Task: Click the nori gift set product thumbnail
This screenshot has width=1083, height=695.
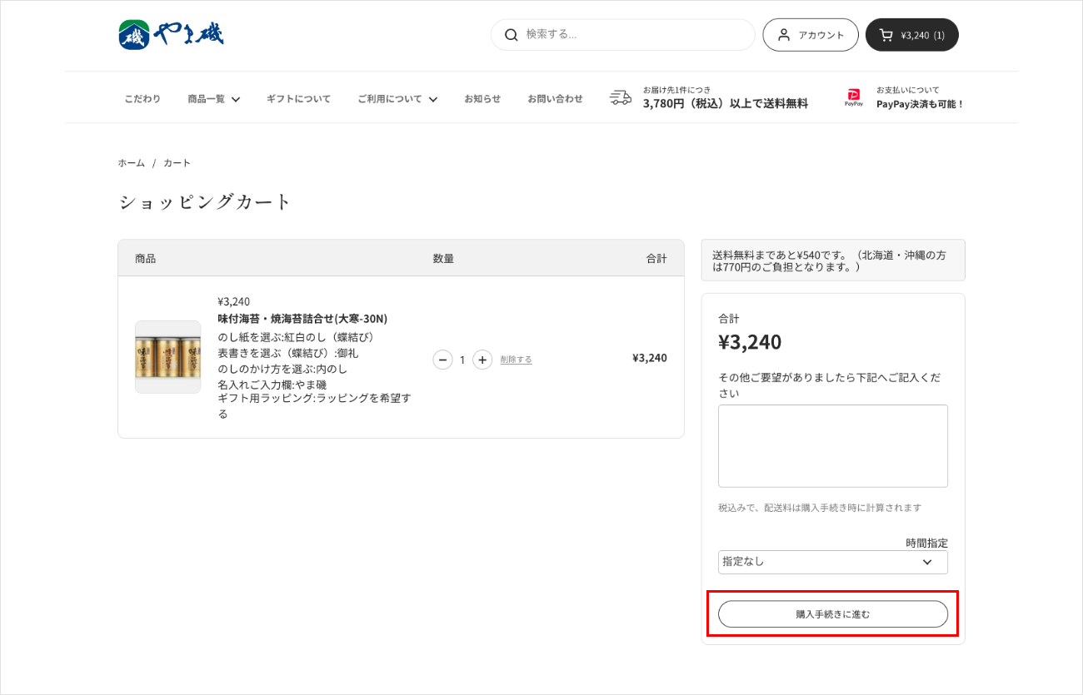Action: click(168, 357)
